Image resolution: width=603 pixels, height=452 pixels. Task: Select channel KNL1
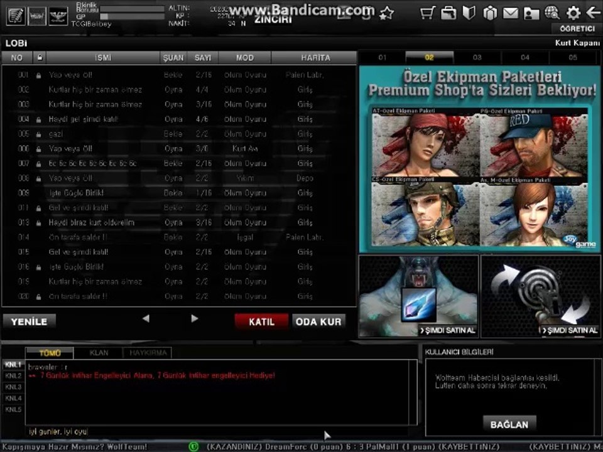(x=13, y=364)
